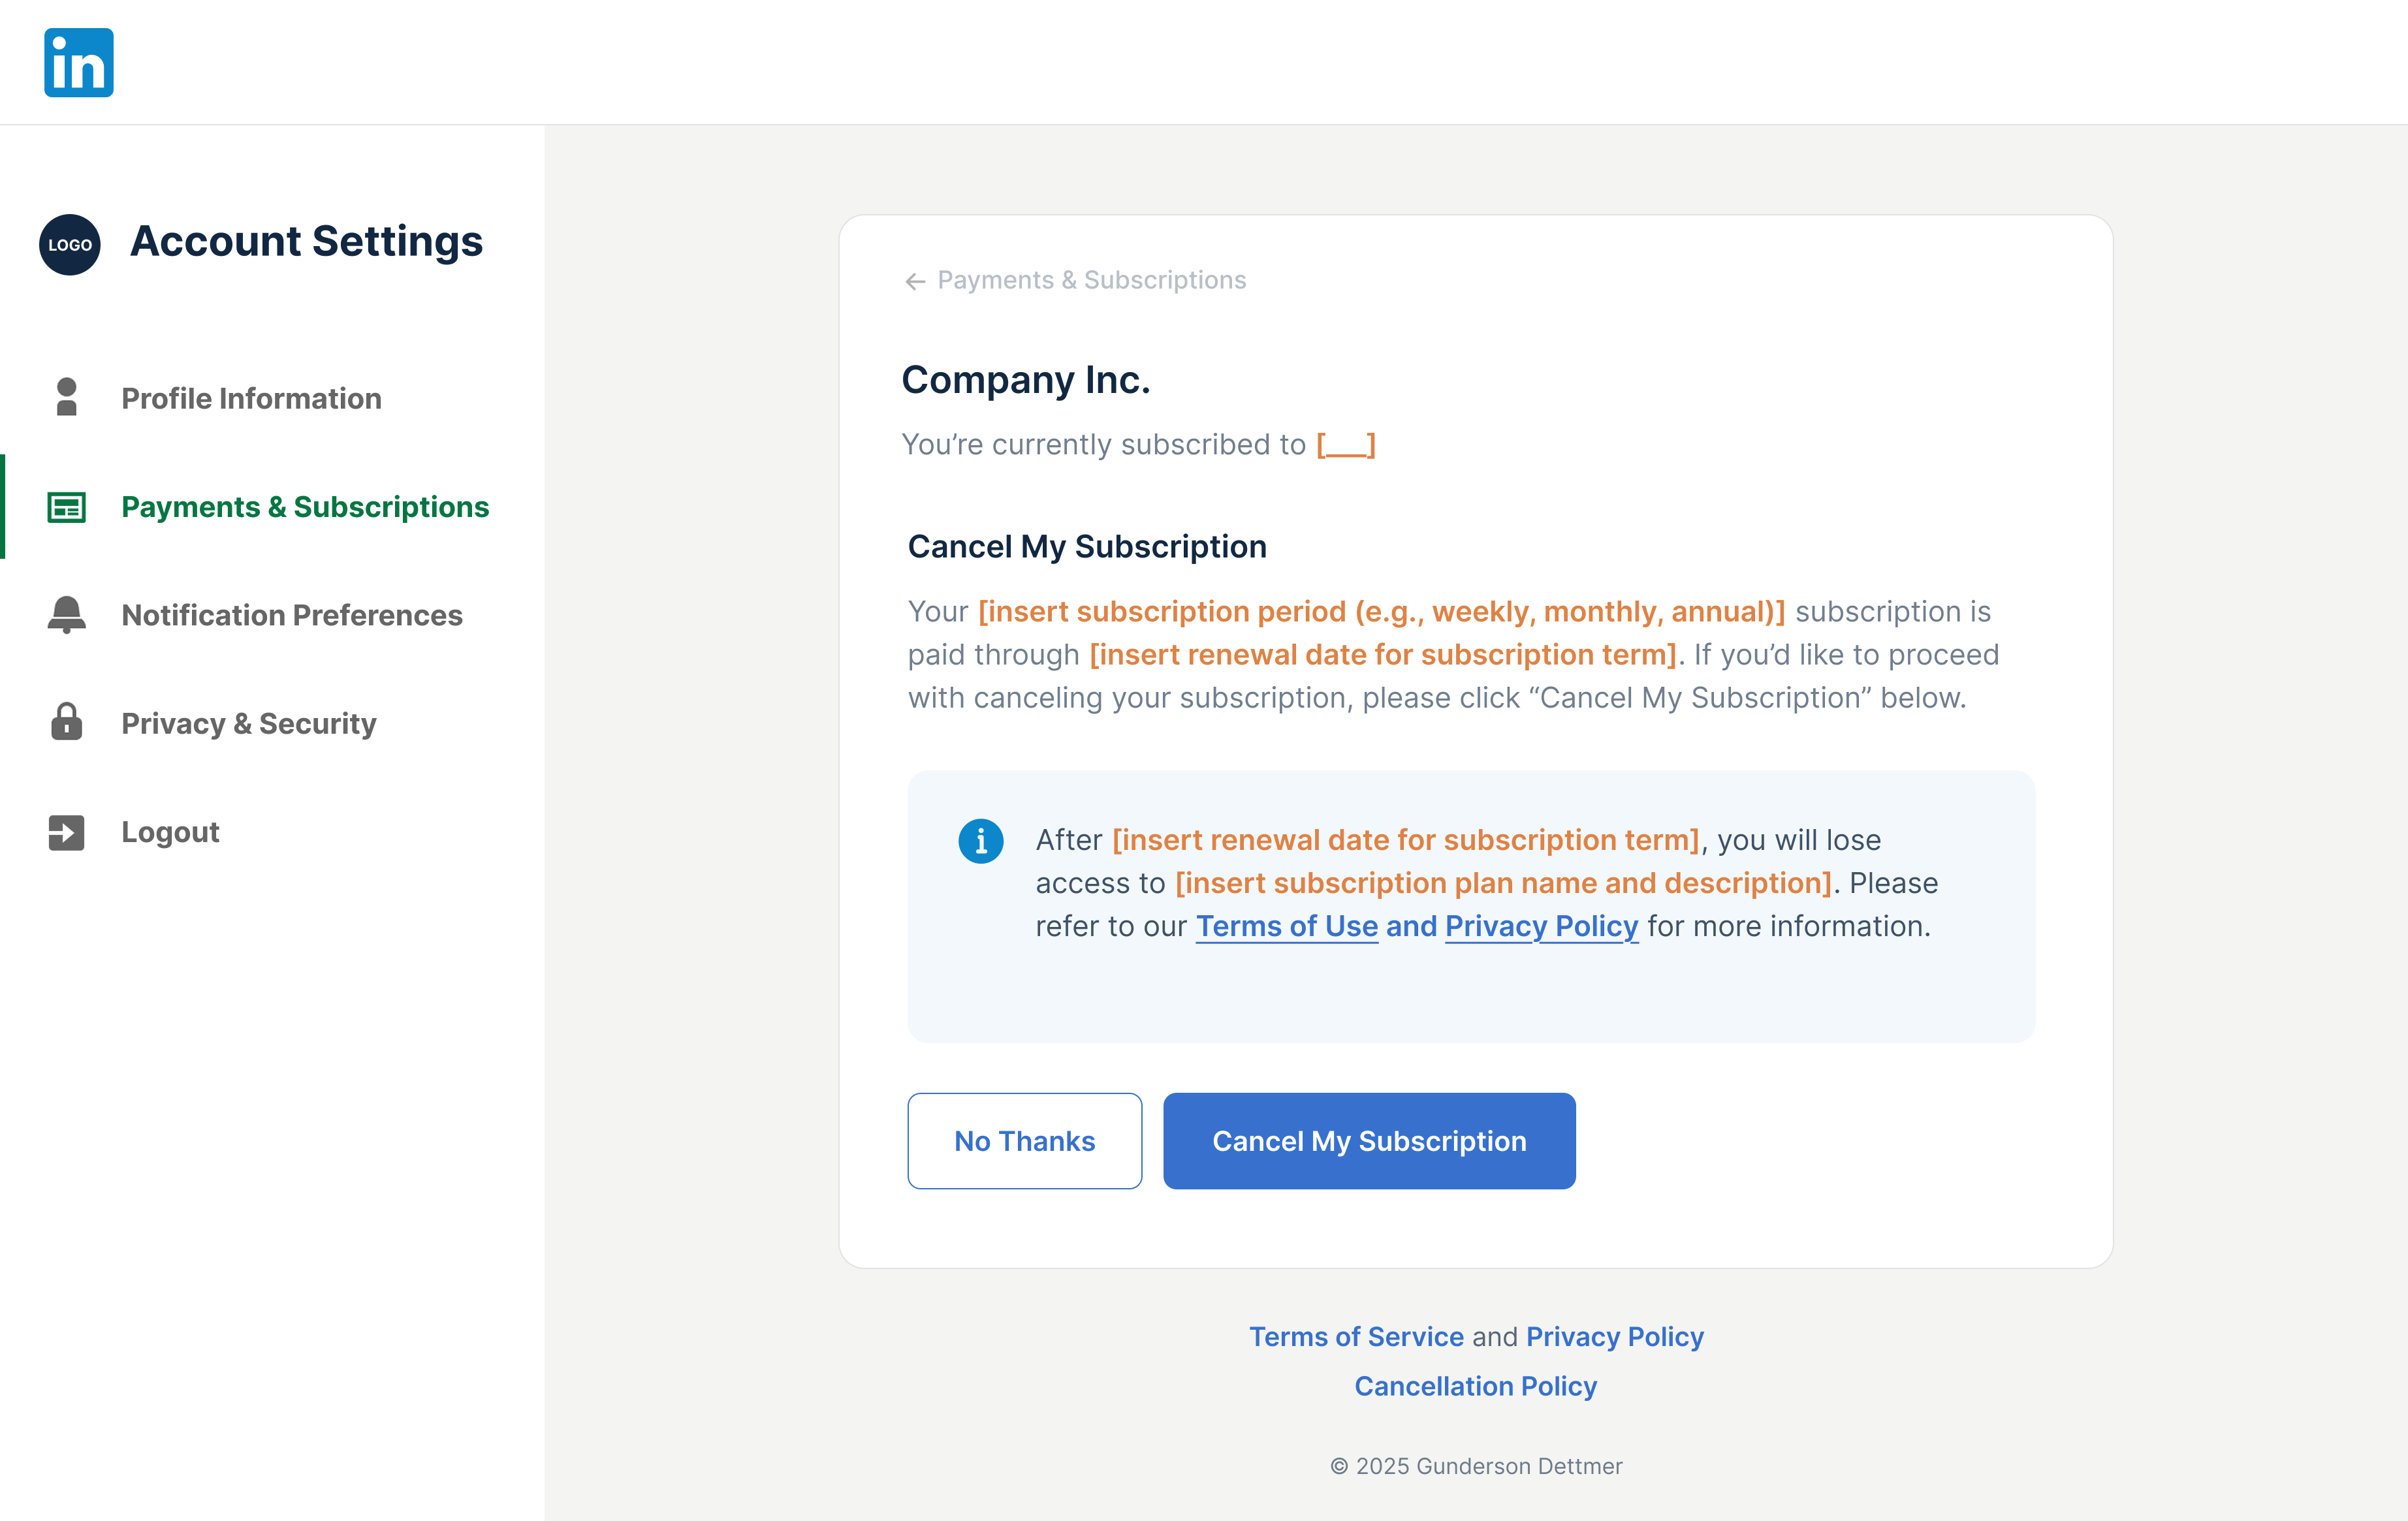Screen dimensions: 2408x1521
Task: Open the Terms of Use link
Action: tap(1287, 926)
